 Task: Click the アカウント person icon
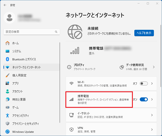click(x=7, y=91)
